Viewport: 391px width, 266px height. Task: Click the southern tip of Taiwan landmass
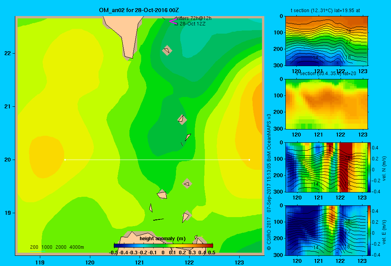pos(129,56)
